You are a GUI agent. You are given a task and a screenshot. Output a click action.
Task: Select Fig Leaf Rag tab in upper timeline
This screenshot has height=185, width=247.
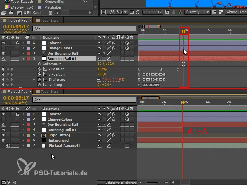click(17, 20)
